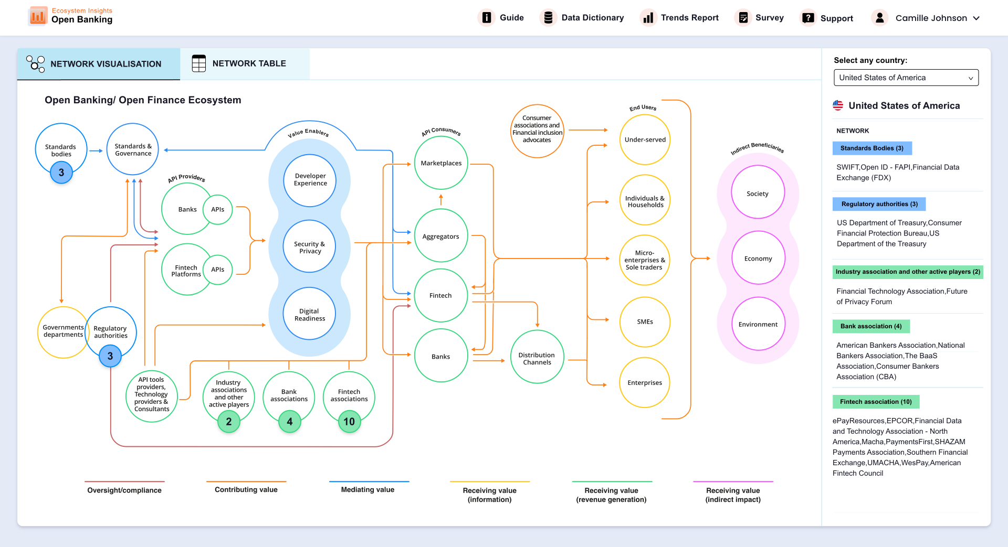The height and width of the screenshot is (547, 1008).
Task: Click the Support link text
Action: point(837,18)
